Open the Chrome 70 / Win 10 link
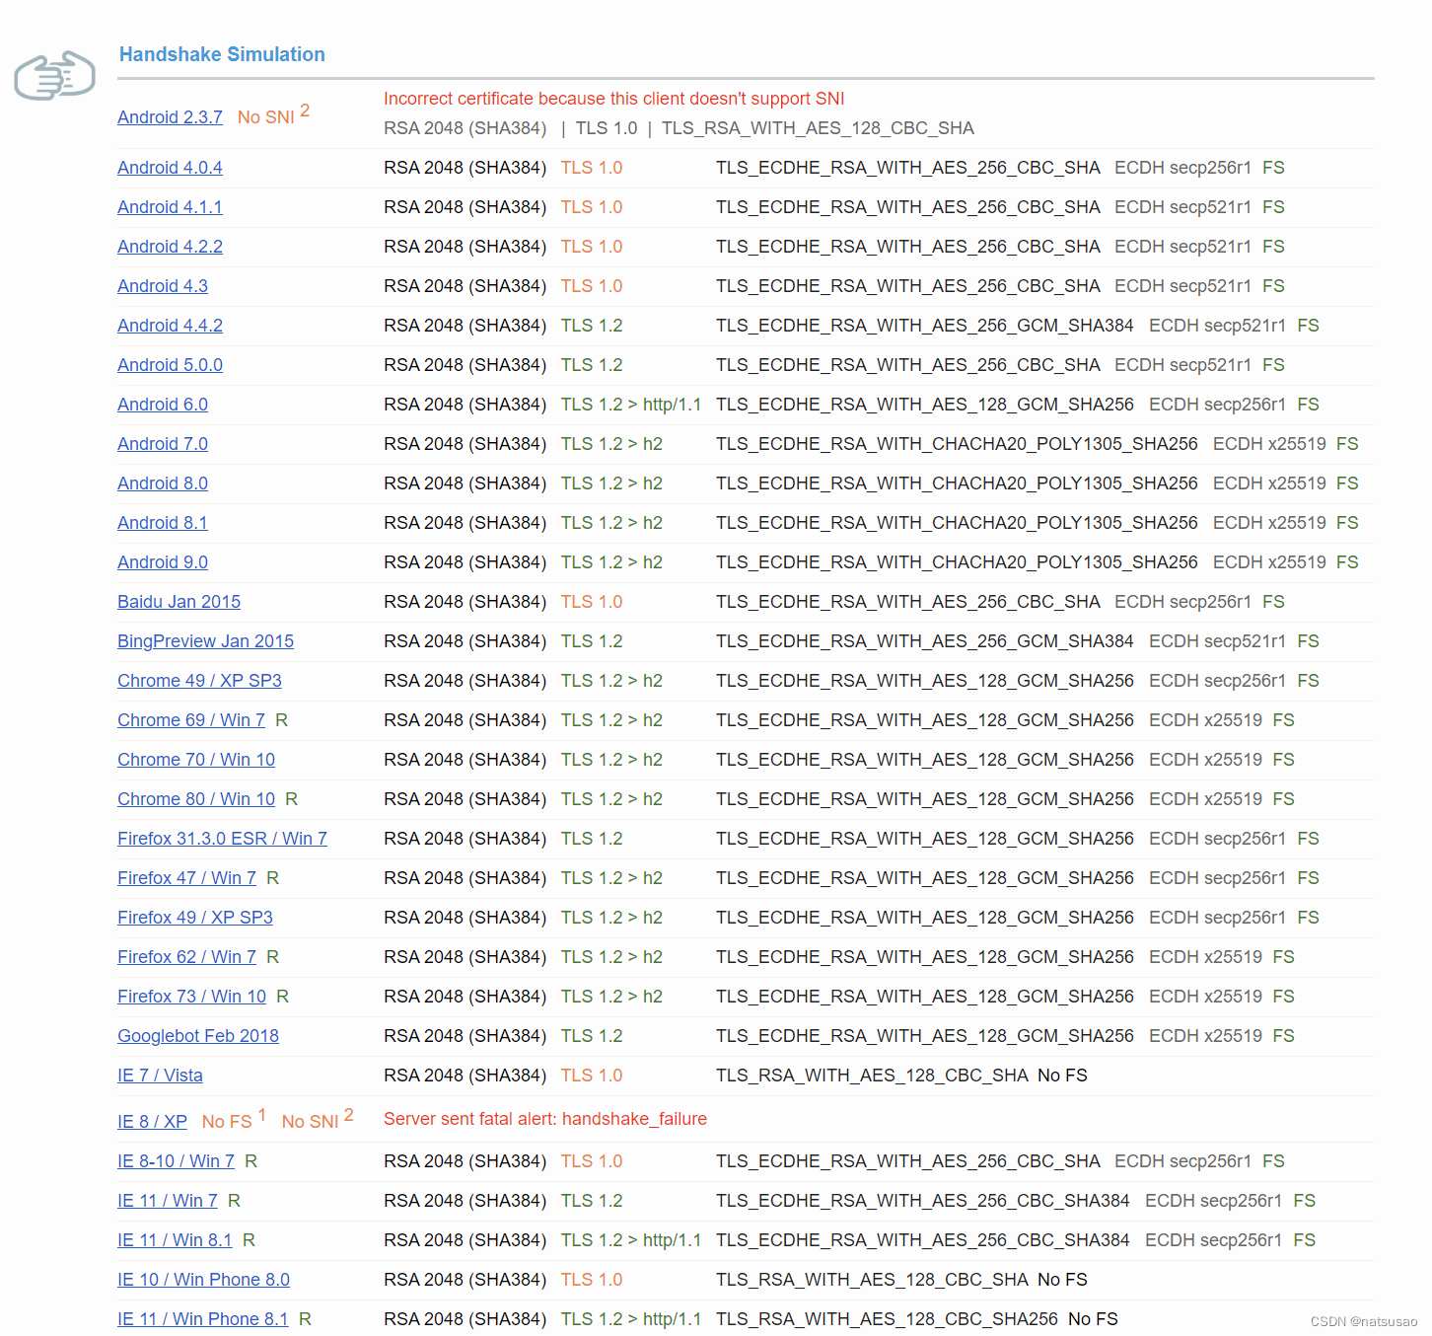Image resolution: width=1432 pixels, height=1336 pixels. pos(196,760)
